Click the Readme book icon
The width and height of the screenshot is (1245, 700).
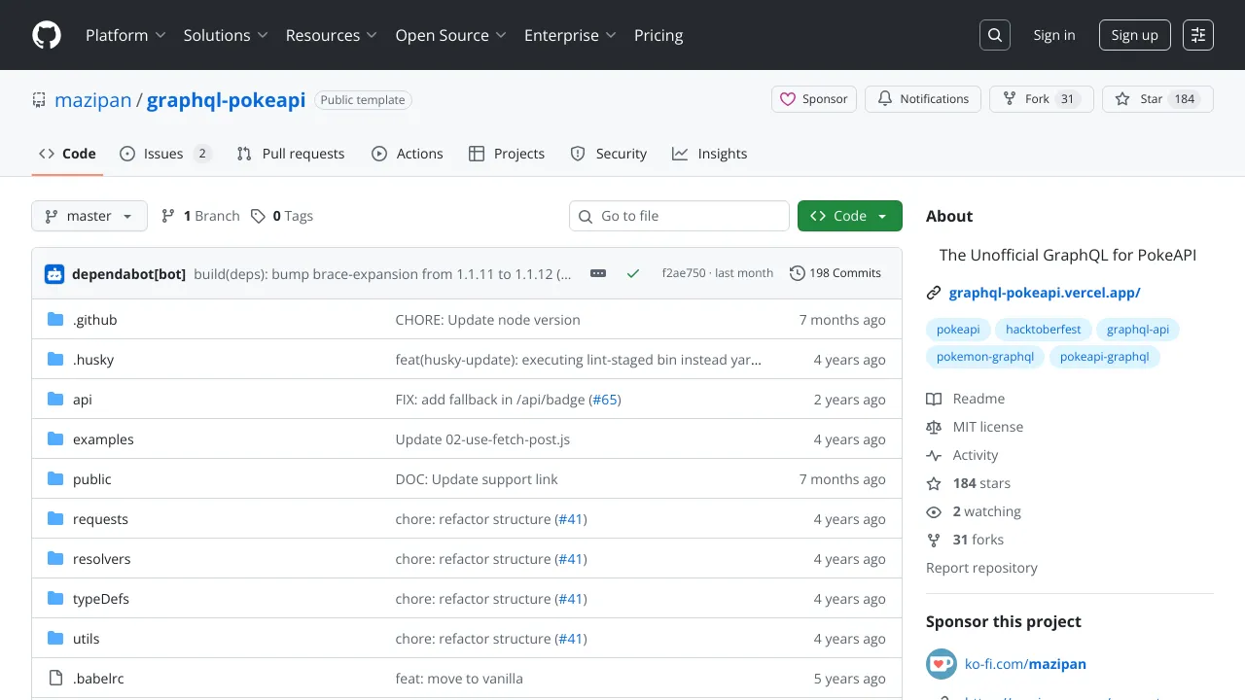point(934,399)
